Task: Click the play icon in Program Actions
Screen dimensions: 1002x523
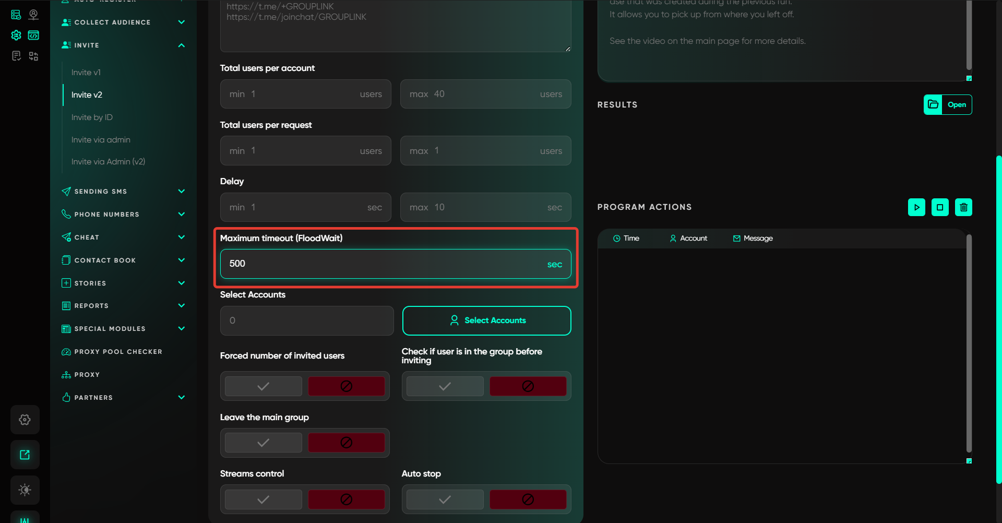Action: click(916, 207)
